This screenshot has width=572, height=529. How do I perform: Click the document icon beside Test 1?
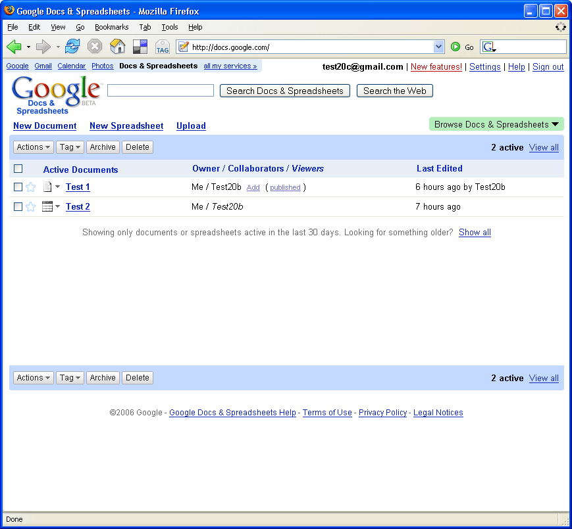pyautogui.click(x=47, y=187)
